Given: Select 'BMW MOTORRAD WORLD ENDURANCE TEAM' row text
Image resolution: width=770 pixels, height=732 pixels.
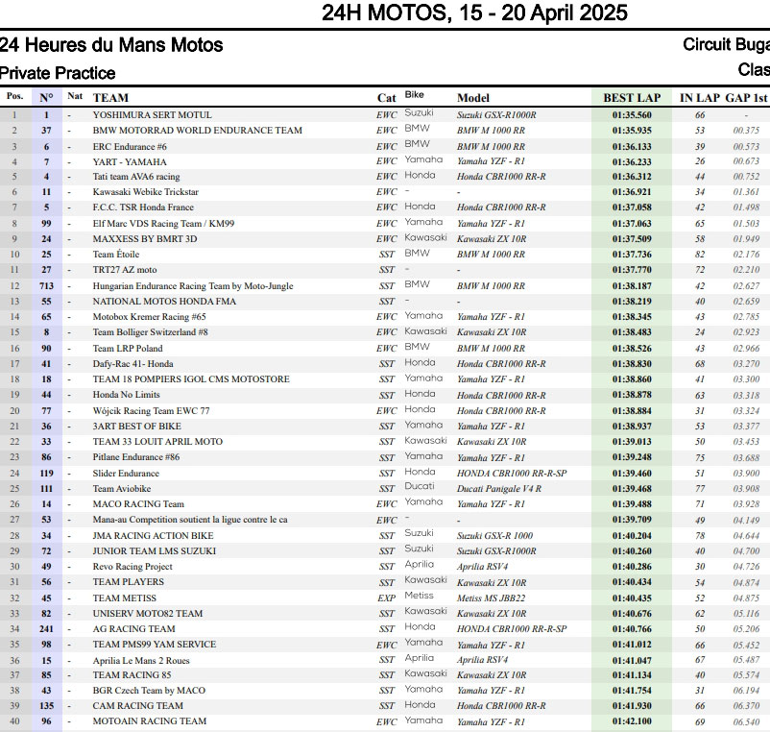Looking at the screenshot, I should pos(198,131).
